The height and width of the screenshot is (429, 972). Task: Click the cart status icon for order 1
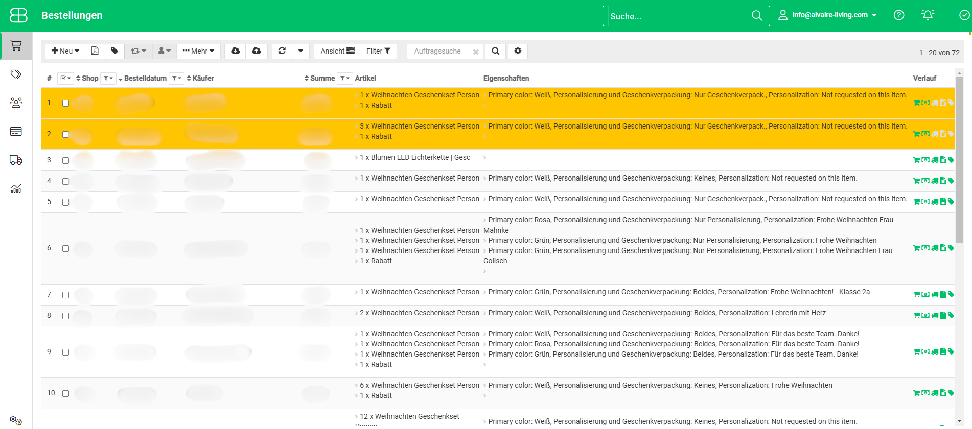point(916,103)
